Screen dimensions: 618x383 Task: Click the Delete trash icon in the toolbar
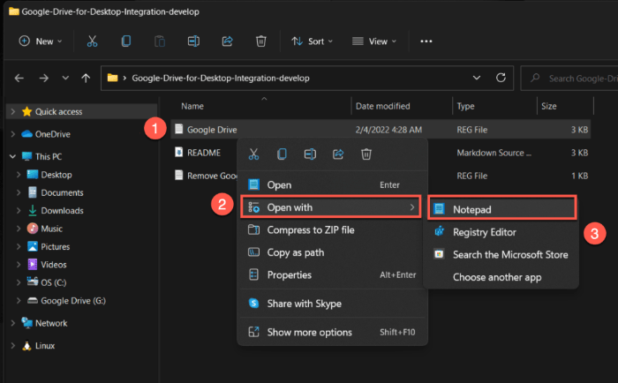click(261, 41)
